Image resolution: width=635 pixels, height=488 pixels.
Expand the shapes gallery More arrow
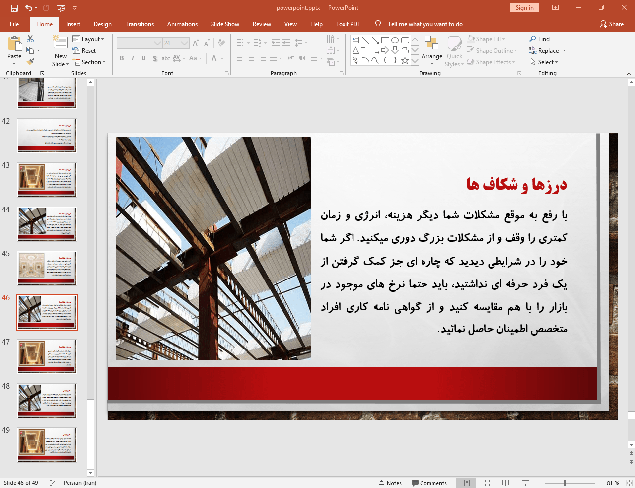point(415,61)
